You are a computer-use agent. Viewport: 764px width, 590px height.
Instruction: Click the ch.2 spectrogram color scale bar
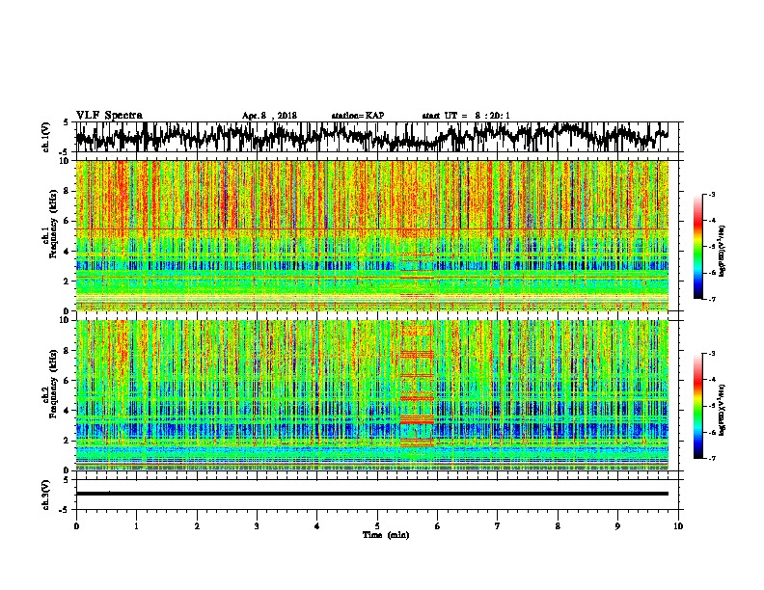pyautogui.click(x=697, y=406)
